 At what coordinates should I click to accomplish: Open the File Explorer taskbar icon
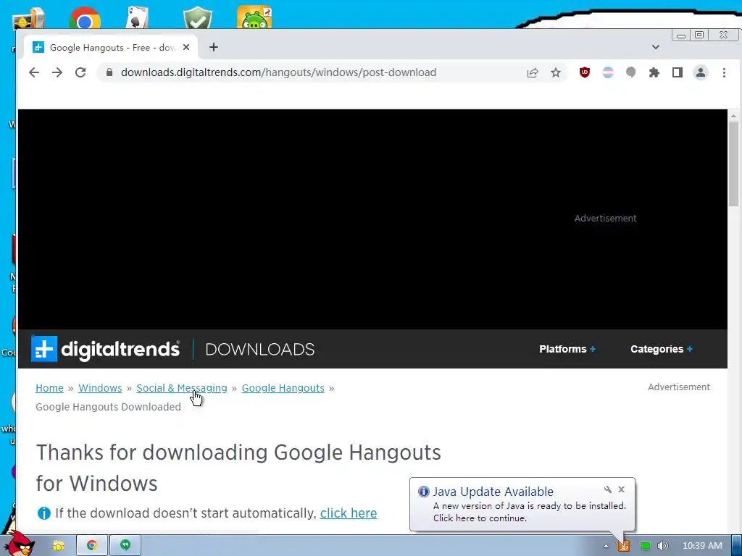click(59, 546)
